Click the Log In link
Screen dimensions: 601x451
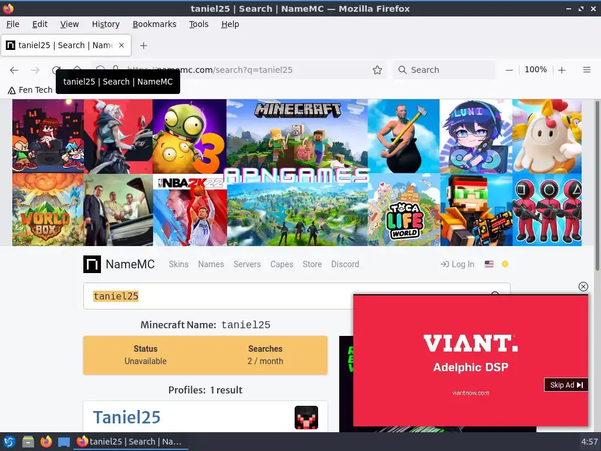pyautogui.click(x=457, y=264)
